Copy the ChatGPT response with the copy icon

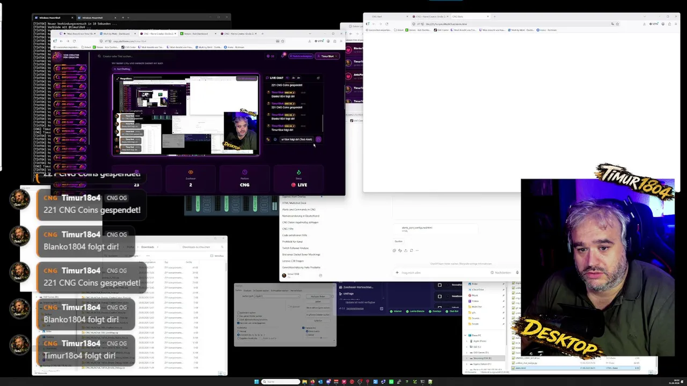[394, 250]
